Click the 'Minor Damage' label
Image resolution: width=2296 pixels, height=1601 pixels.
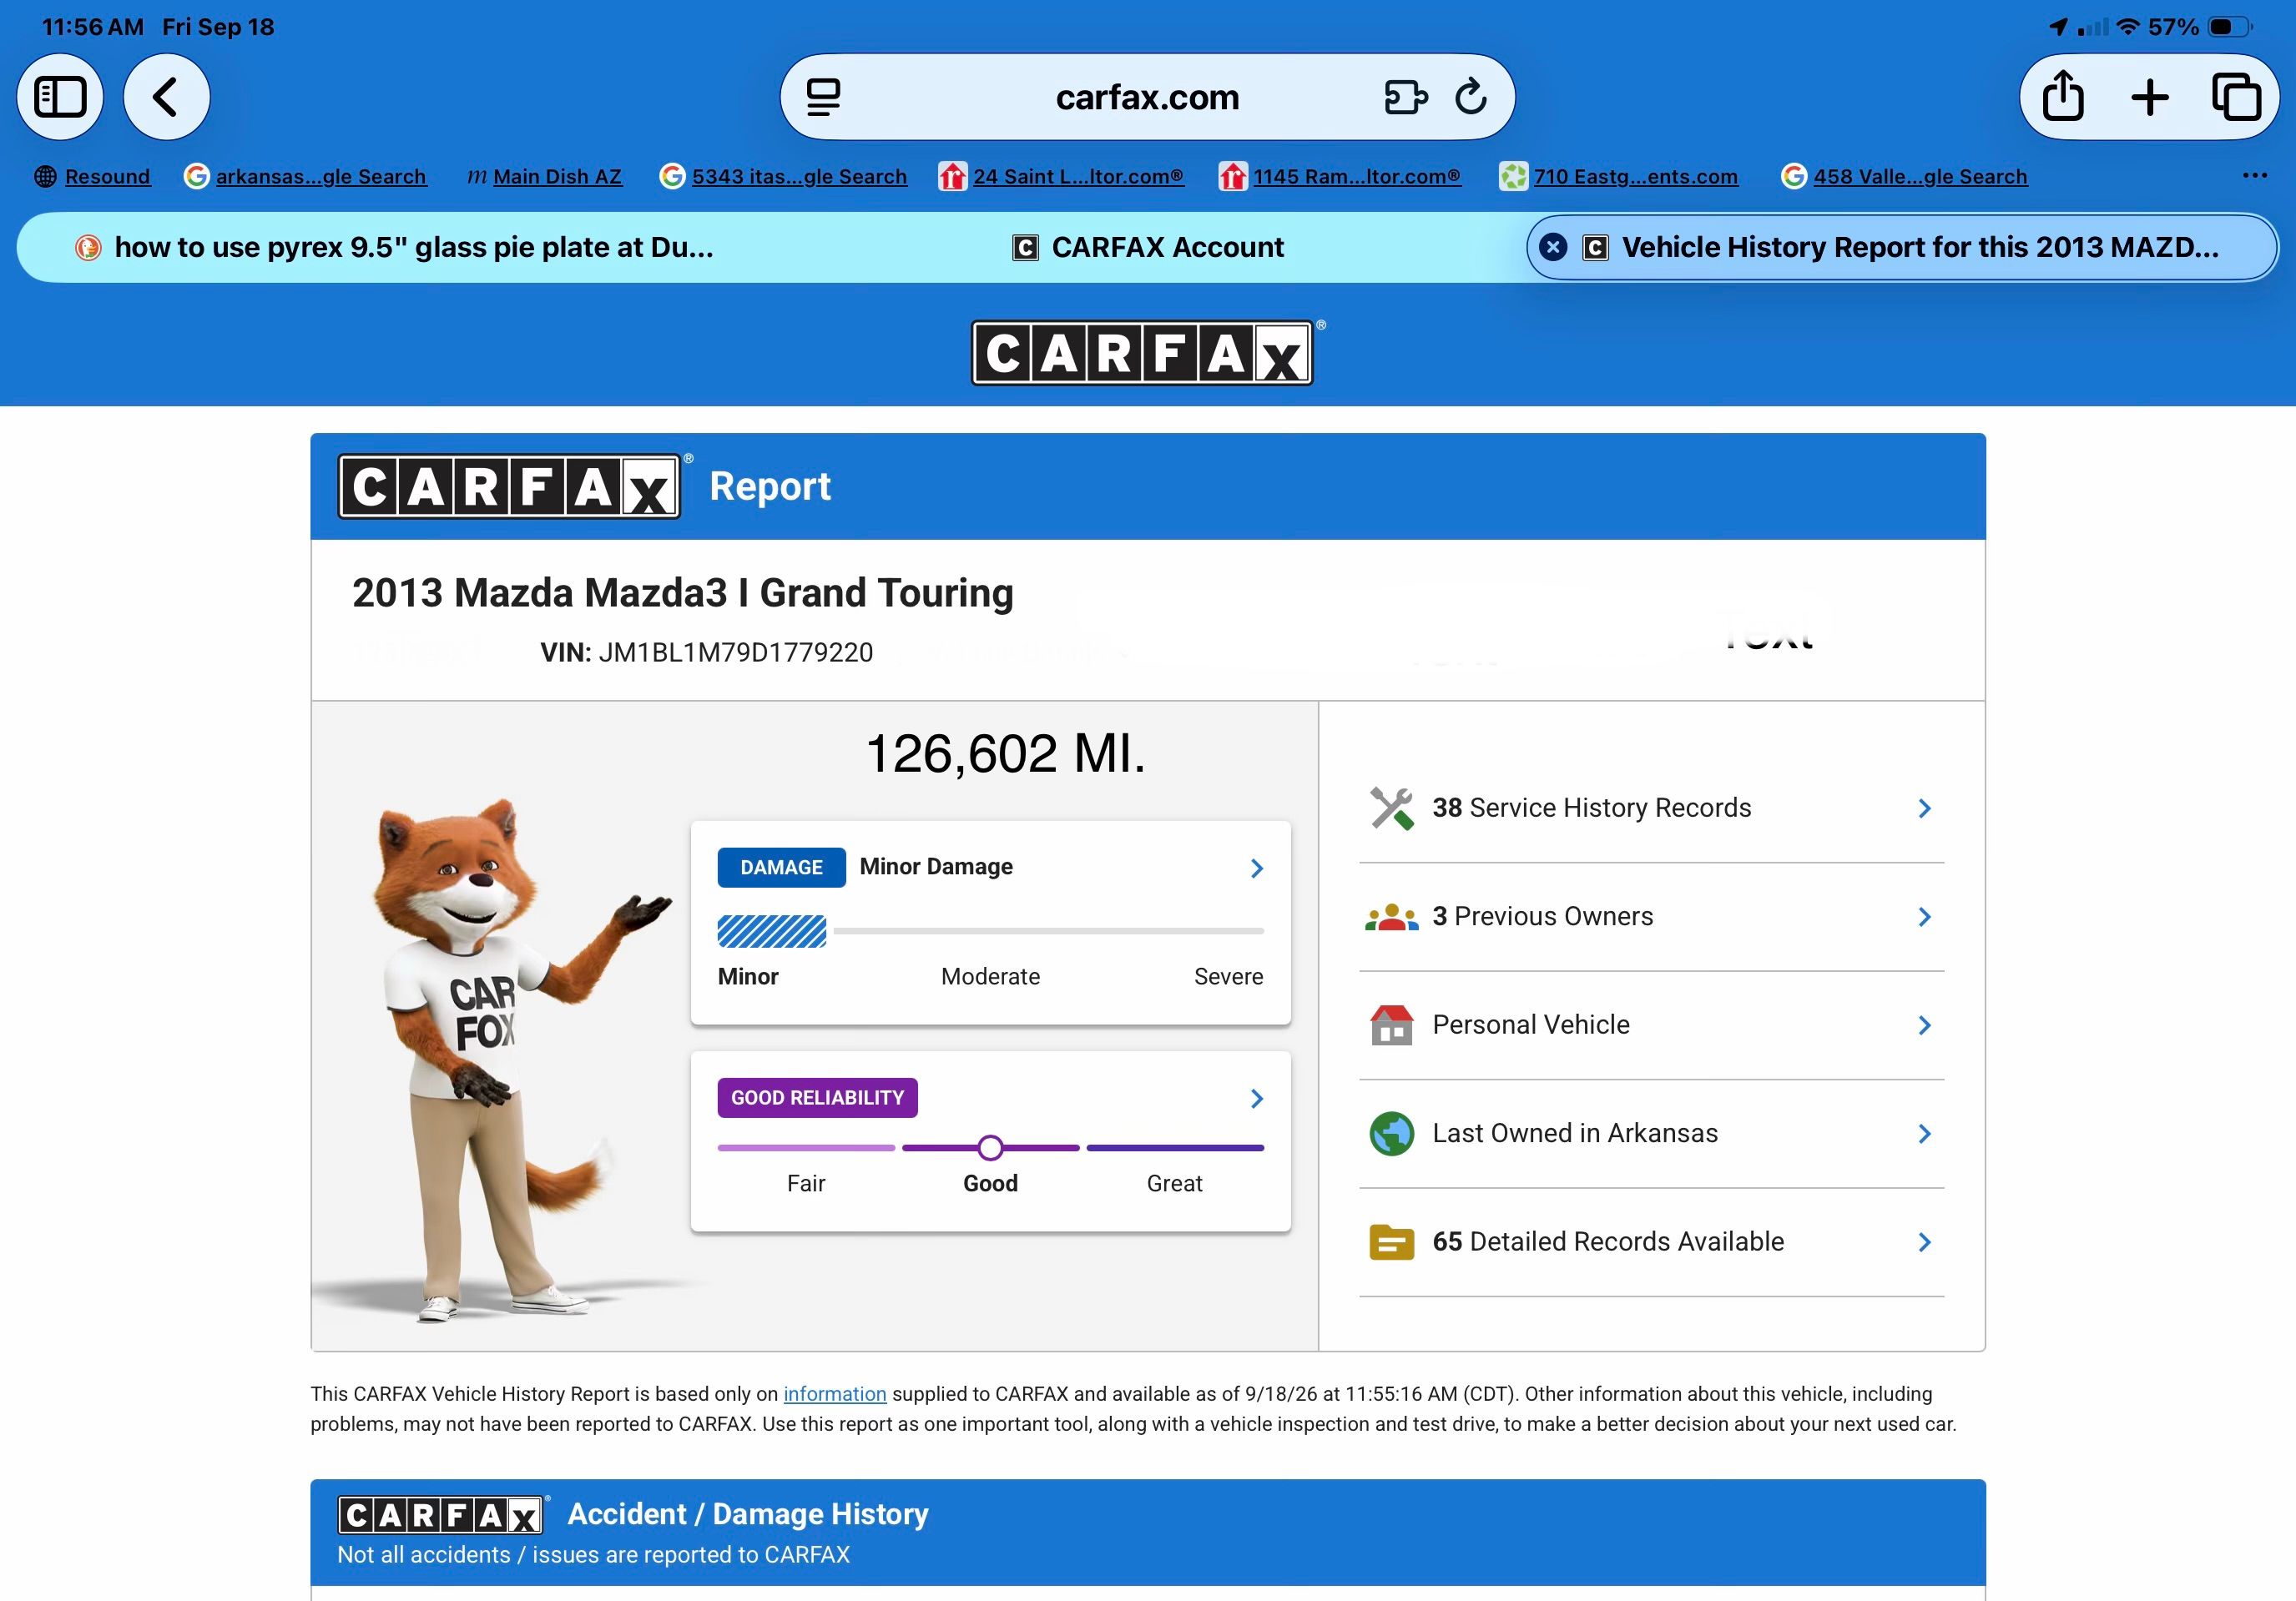tap(936, 867)
